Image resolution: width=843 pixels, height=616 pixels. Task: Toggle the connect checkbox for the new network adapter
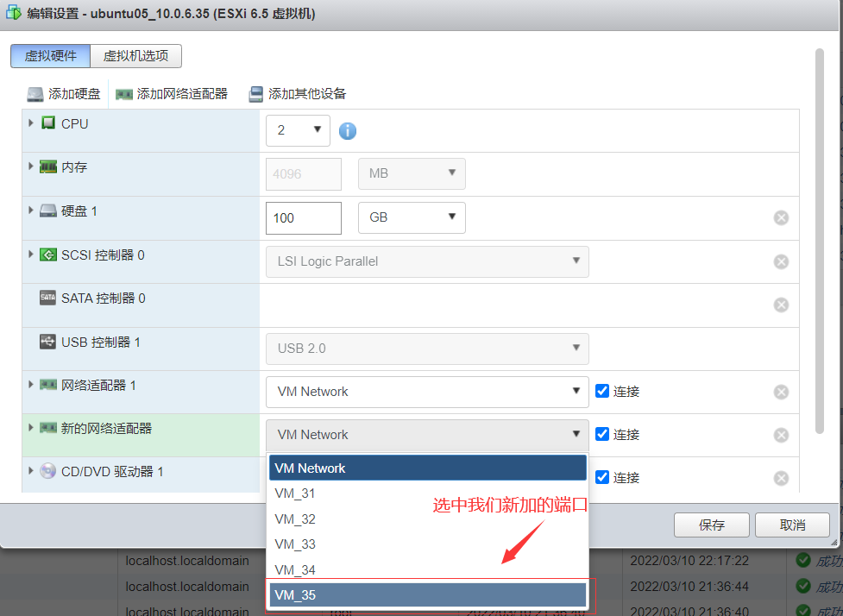(602, 434)
